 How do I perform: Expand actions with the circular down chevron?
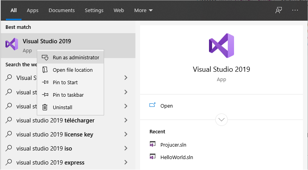coord(222,119)
